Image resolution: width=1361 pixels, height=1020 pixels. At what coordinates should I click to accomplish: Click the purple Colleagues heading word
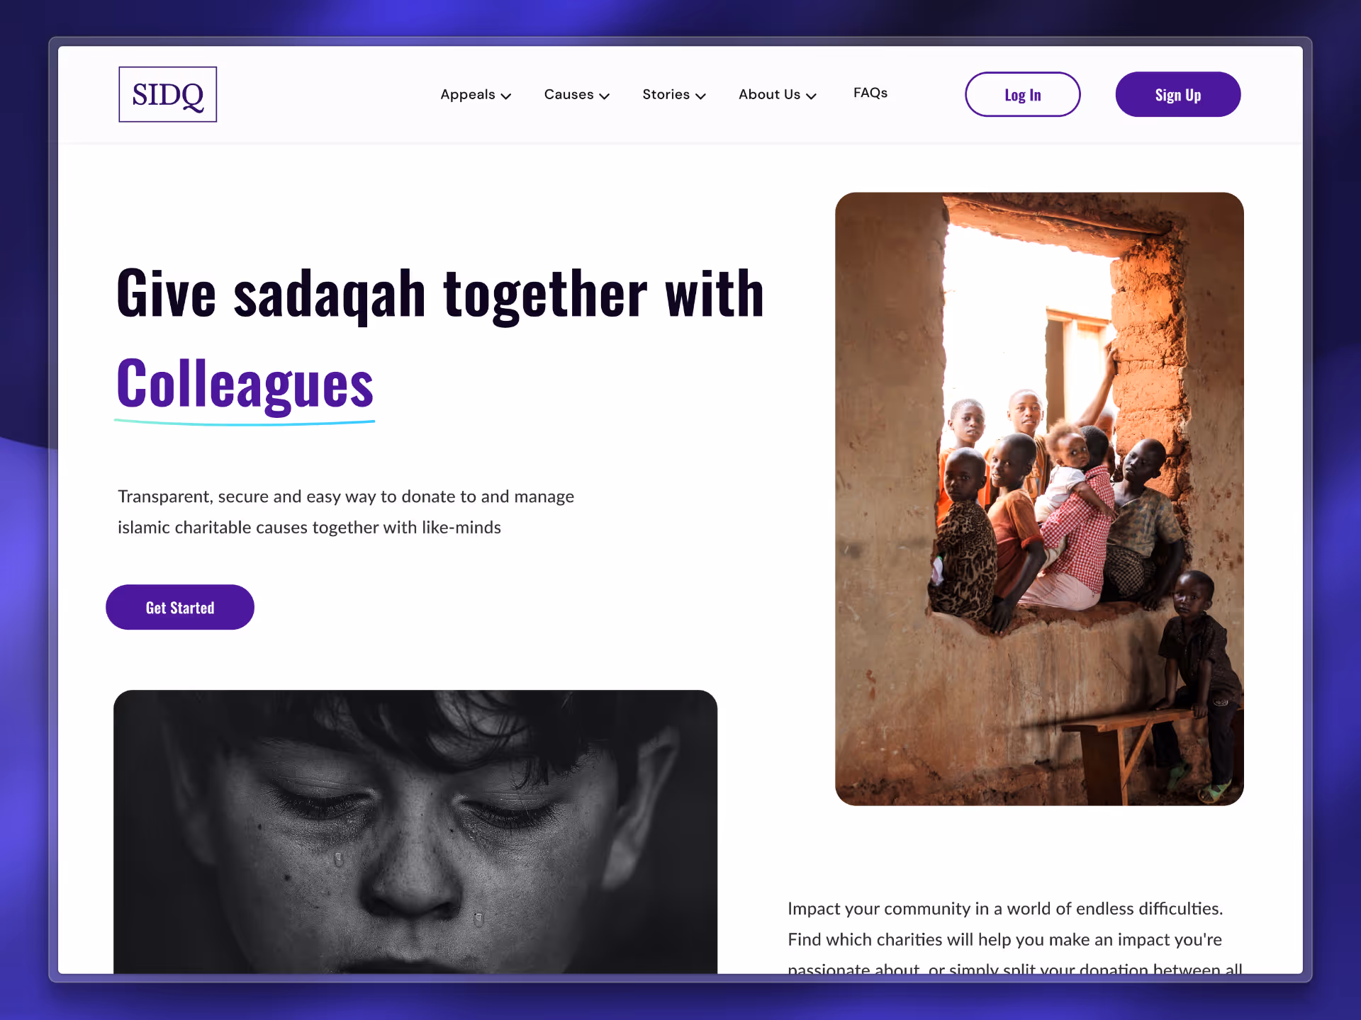[x=245, y=384]
